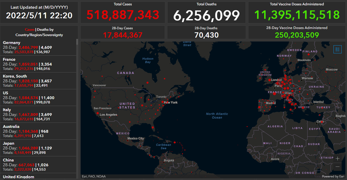Choose Japan from the country list
Viewport: 347px width, 180px height.
[38, 148]
